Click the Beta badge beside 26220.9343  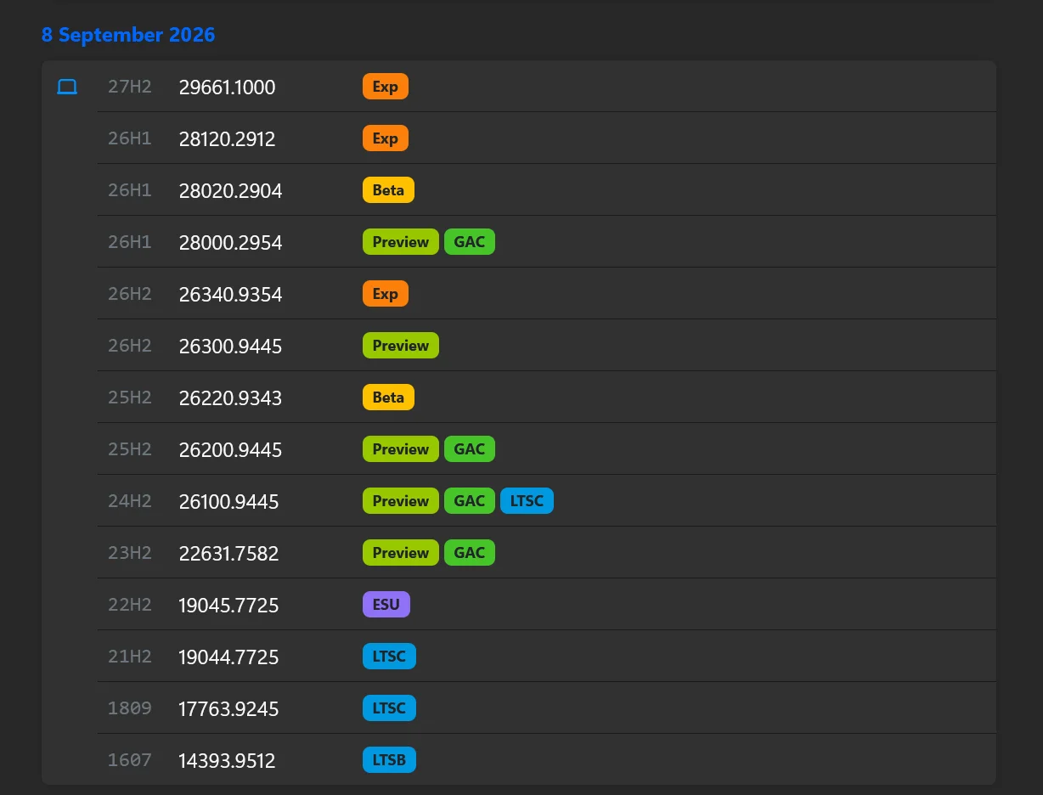coord(388,397)
